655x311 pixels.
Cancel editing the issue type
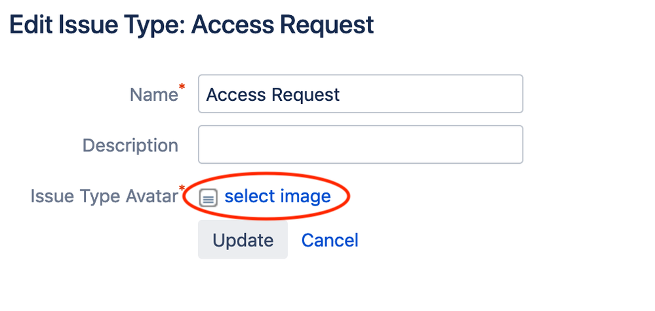point(330,240)
